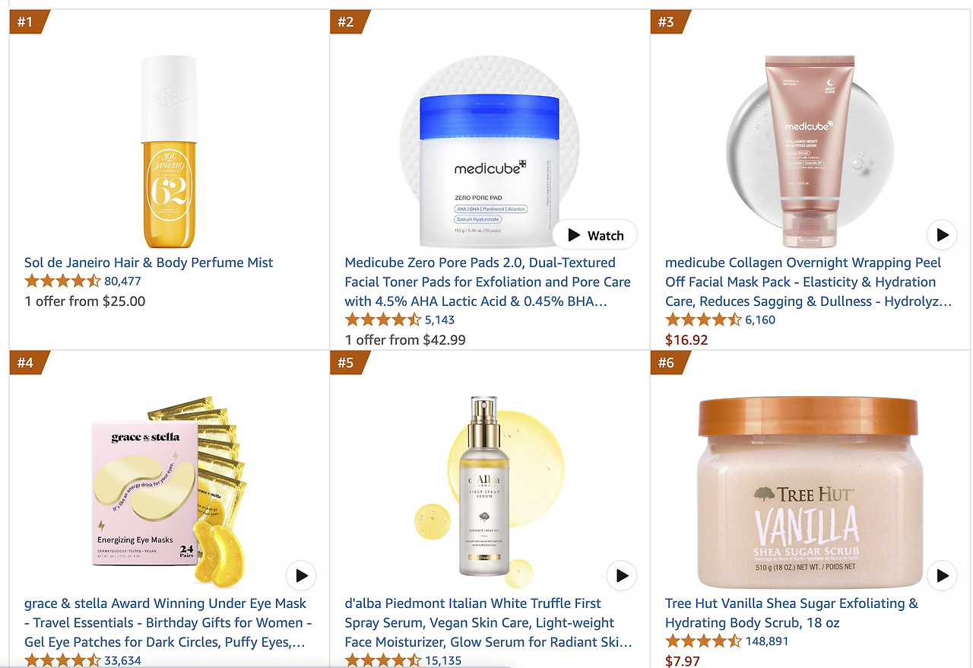Play the d'alba spray serum video
The image size is (973, 668).
click(622, 576)
